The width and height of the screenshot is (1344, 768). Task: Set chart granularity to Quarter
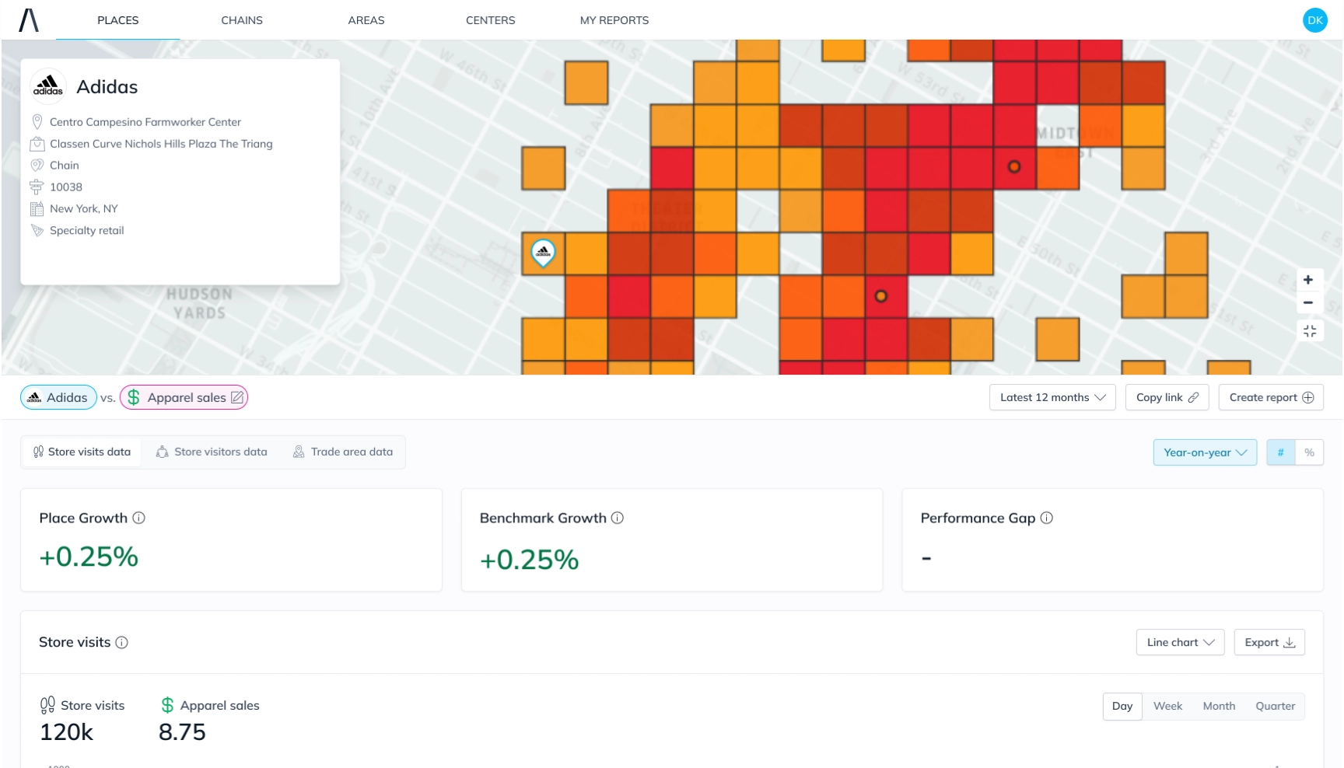tap(1276, 706)
